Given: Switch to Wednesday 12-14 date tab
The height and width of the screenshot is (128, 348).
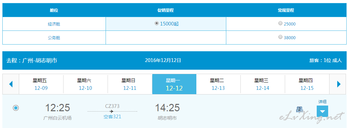Looking at the screenshot, I should (x=263, y=84).
